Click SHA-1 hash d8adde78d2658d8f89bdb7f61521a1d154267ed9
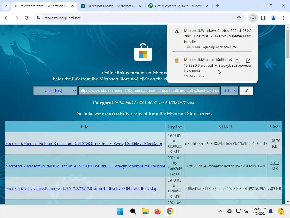 pyautogui.click(x=226, y=144)
